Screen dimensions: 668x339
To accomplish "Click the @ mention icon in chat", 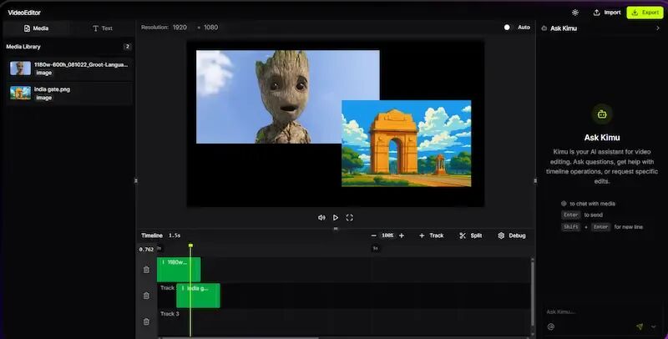I will [x=551, y=326].
